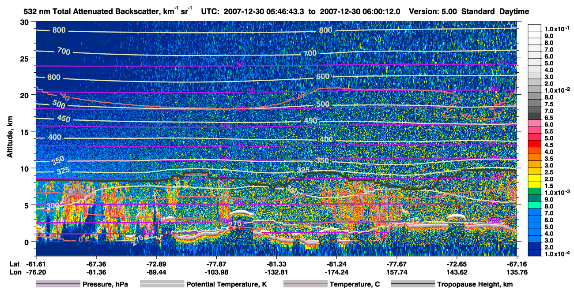Click the dark Tropopause Height legend line sample

point(412,284)
